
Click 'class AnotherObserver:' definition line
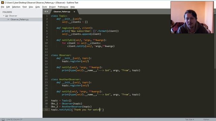66,79
